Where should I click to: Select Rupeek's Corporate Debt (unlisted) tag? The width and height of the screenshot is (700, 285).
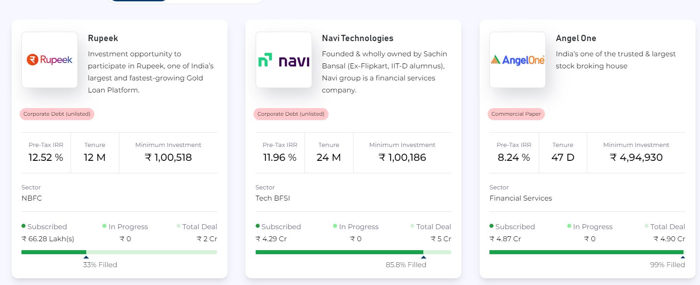(57, 114)
